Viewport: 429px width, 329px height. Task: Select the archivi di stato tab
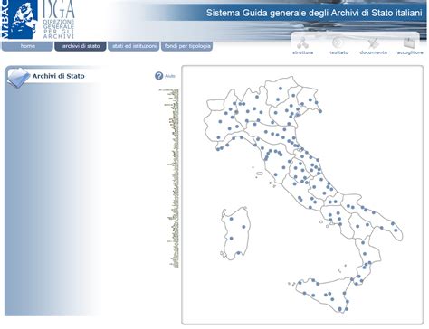click(x=81, y=46)
